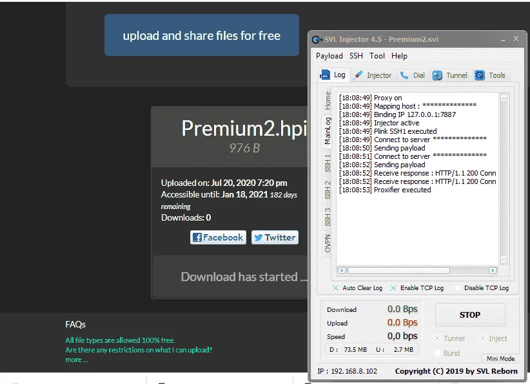The height and width of the screenshot is (384, 530).
Task: Click the Binding IP 127.0.0.1:7887 log line
Action: pos(397,114)
